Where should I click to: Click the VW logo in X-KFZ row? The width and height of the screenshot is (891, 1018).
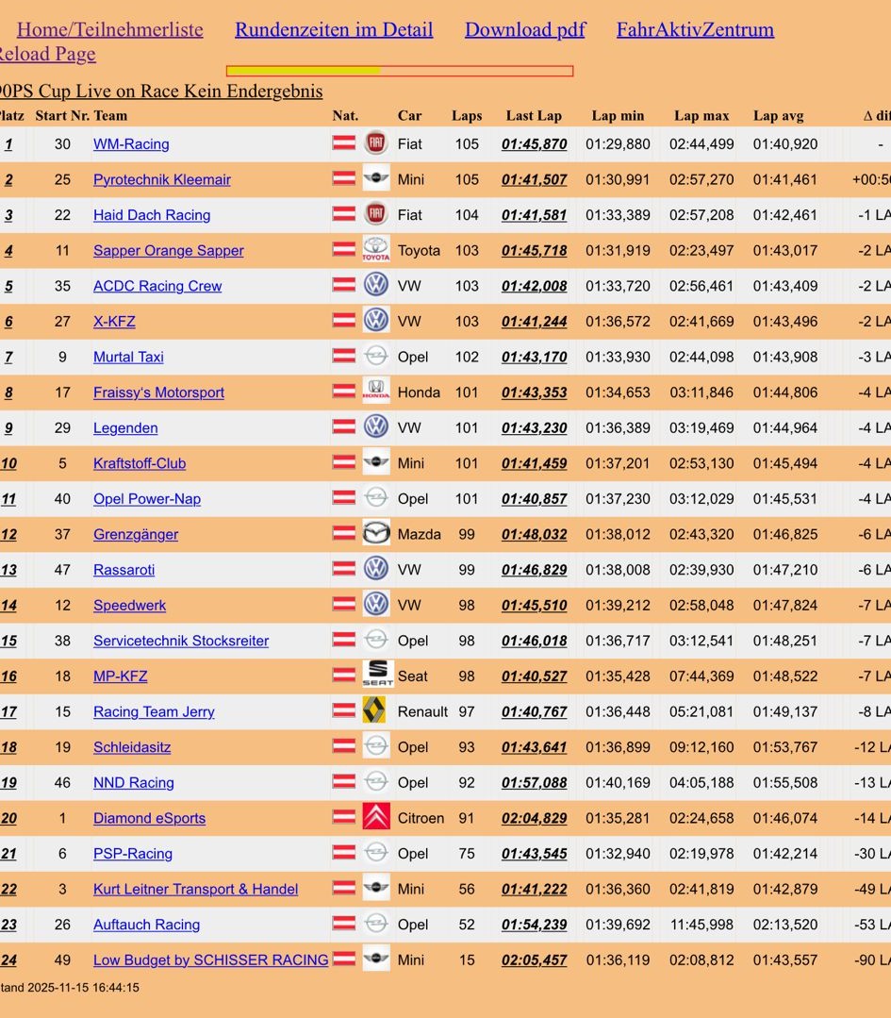click(x=376, y=320)
